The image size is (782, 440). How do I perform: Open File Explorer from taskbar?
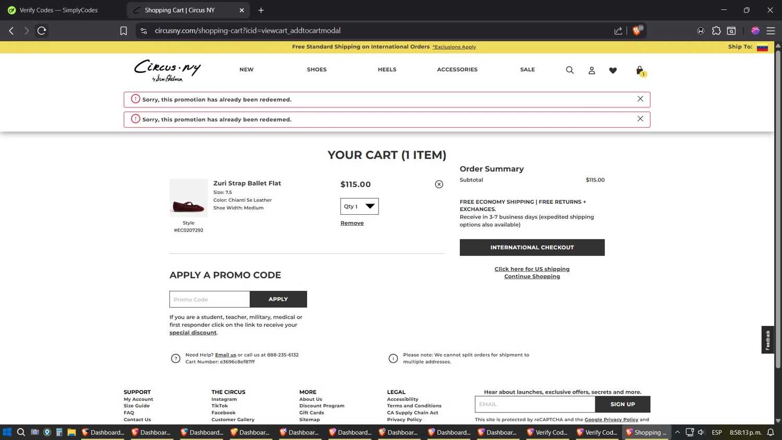[x=71, y=432]
